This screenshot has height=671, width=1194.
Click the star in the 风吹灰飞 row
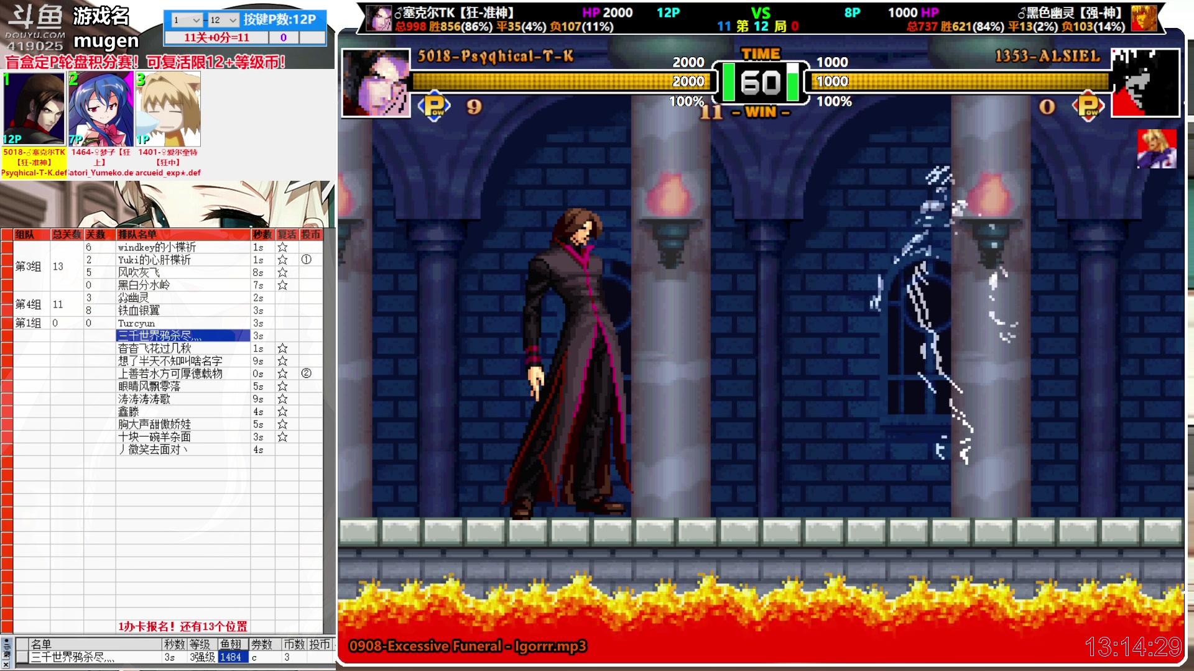pos(282,273)
